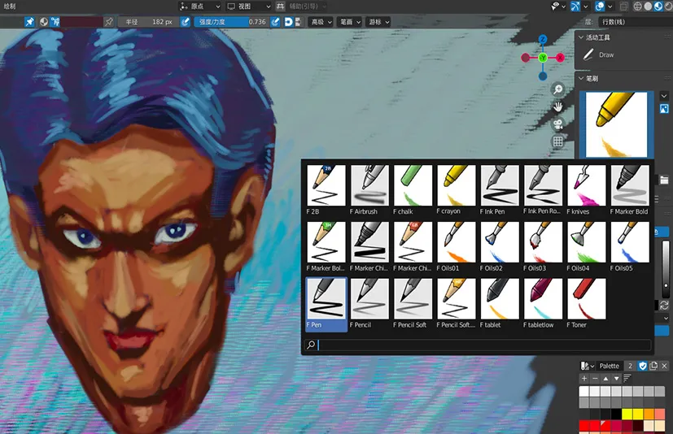Click the 半径 radius field
The image size is (673, 434).
point(147,22)
